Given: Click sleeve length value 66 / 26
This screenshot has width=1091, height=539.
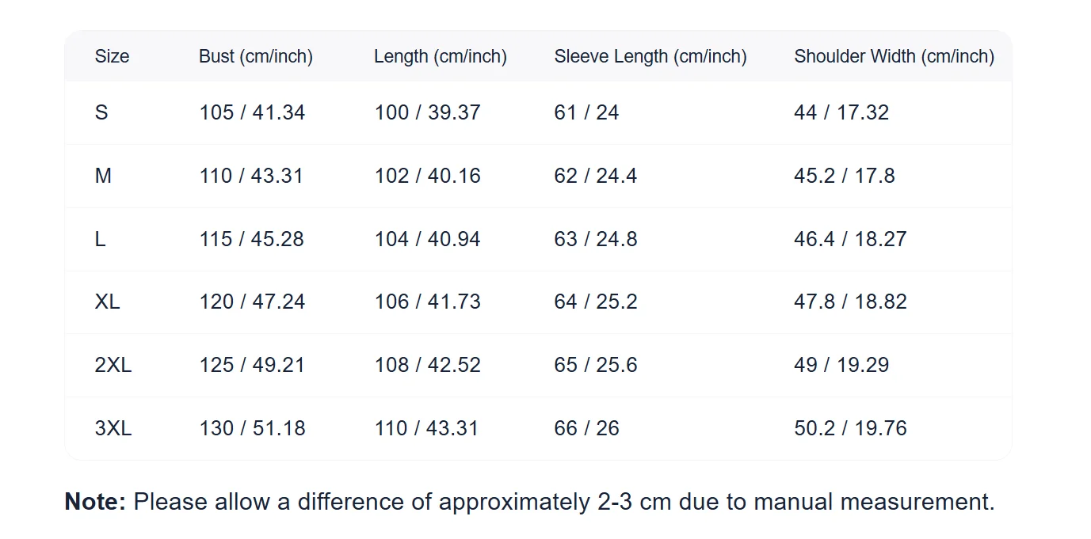Looking at the screenshot, I should click(587, 428).
